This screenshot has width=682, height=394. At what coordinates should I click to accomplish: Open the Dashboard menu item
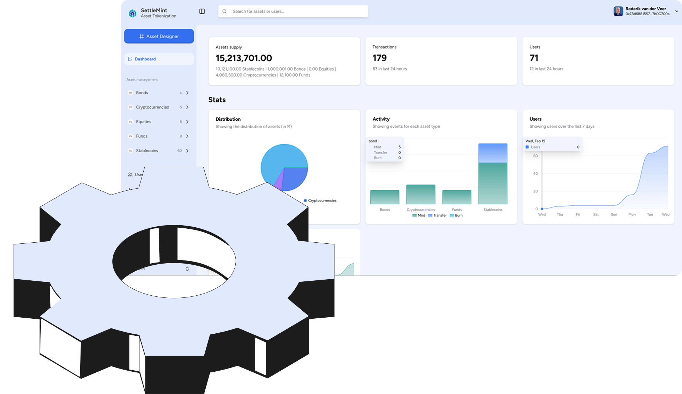[145, 59]
